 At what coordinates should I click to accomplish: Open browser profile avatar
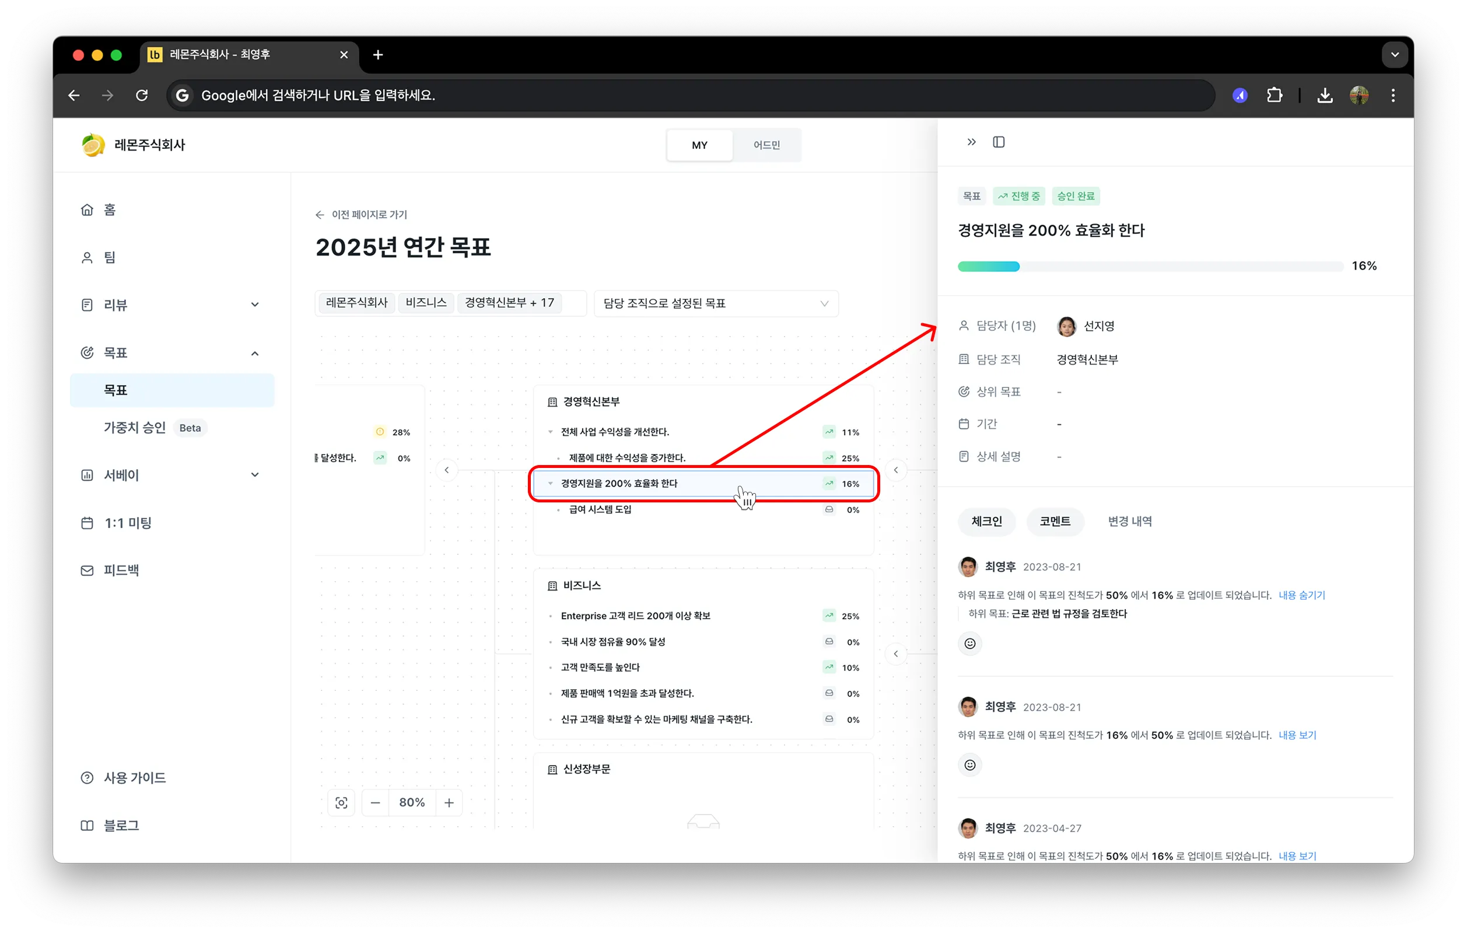(1359, 96)
